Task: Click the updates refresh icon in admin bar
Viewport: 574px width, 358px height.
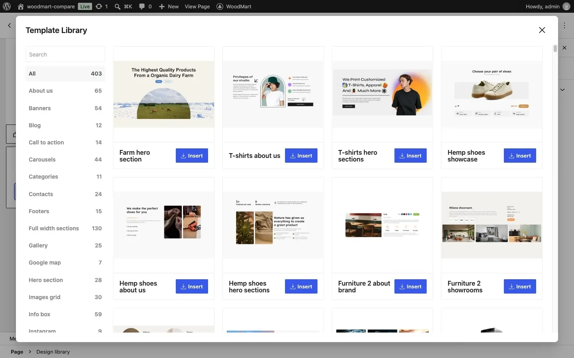Action: coord(99,6)
